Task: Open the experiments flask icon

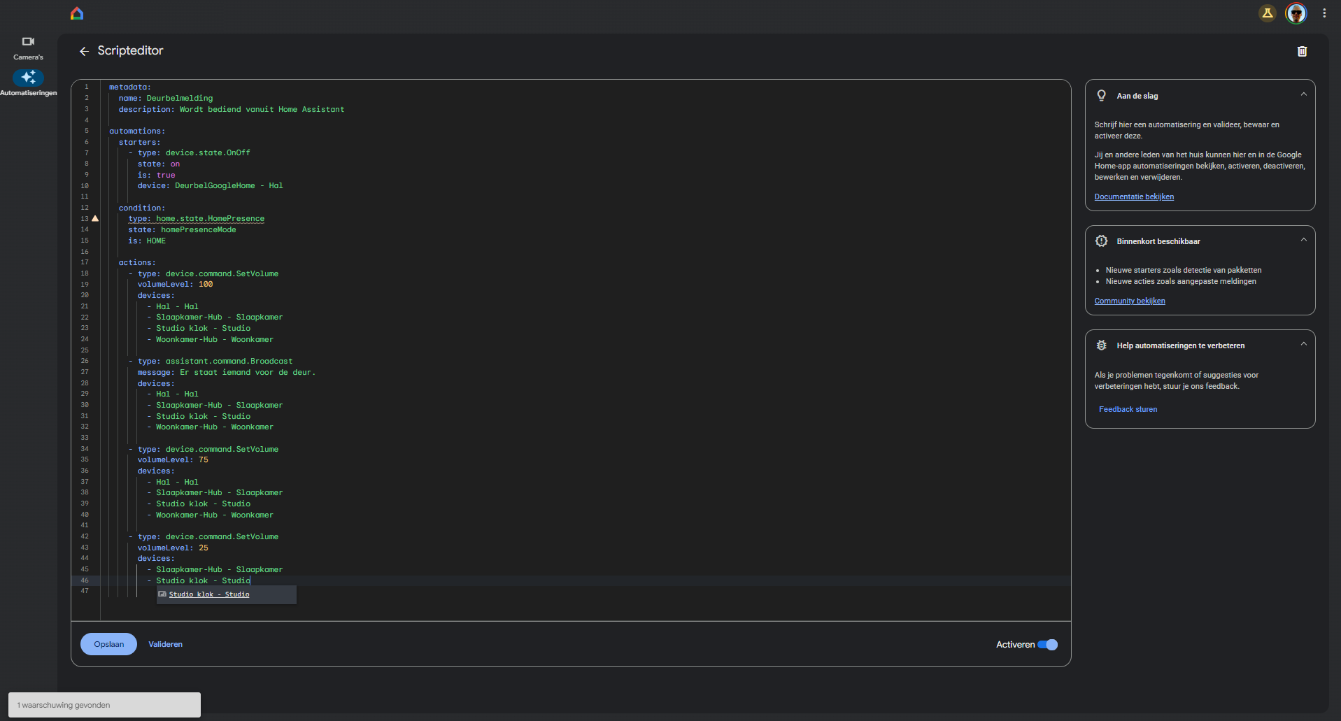Action: point(1267,13)
